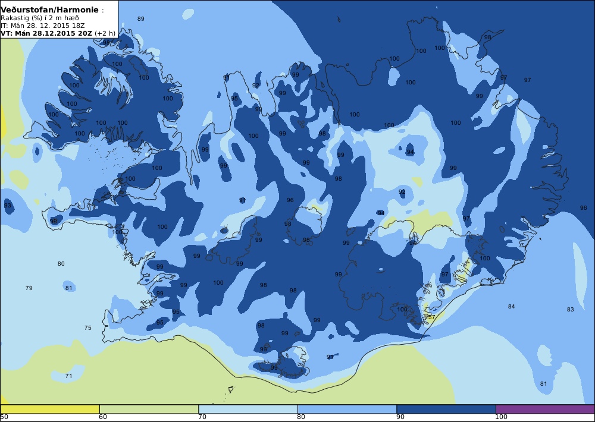The width and height of the screenshot is (595, 422).
Task: Click the humidity value '84' off southeast coast
Action: point(512,306)
